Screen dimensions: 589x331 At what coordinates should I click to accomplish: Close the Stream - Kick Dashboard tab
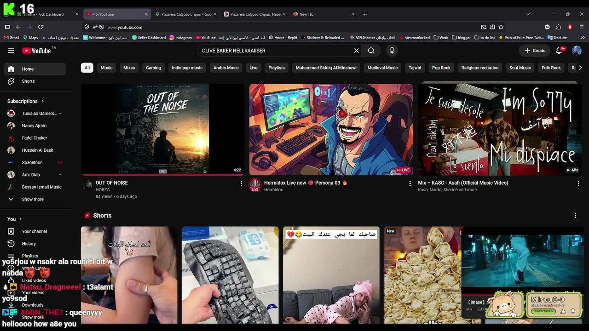point(77,14)
